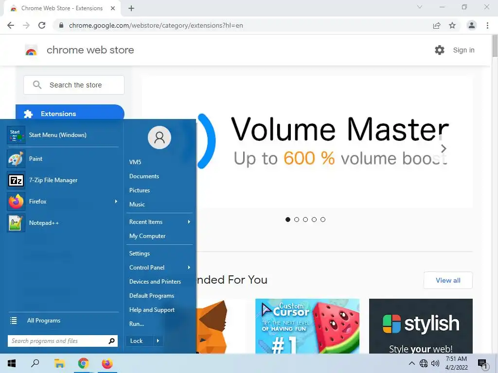View site information lock icon
Image resolution: width=498 pixels, height=373 pixels.
click(x=61, y=25)
